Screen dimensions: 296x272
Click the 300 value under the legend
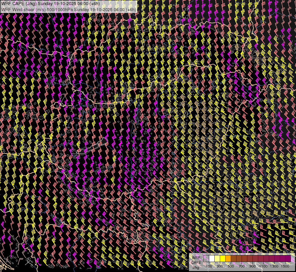point(220,266)
